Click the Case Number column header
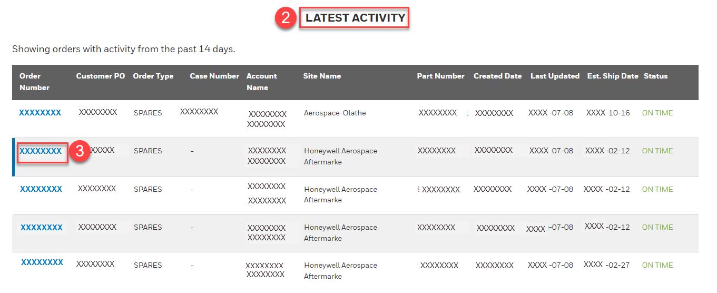Image resolution: width=717 pixels, height=293 pixels. click(x=214, y=76)
